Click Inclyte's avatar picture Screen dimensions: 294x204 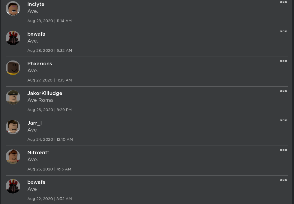point(13,8)
